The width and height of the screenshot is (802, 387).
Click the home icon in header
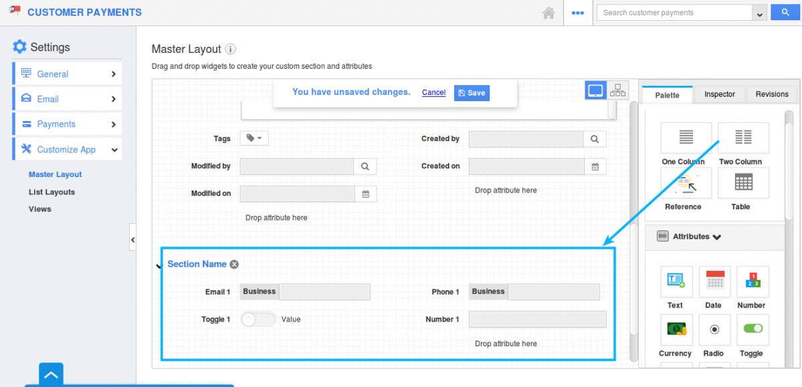pos(548,13)
